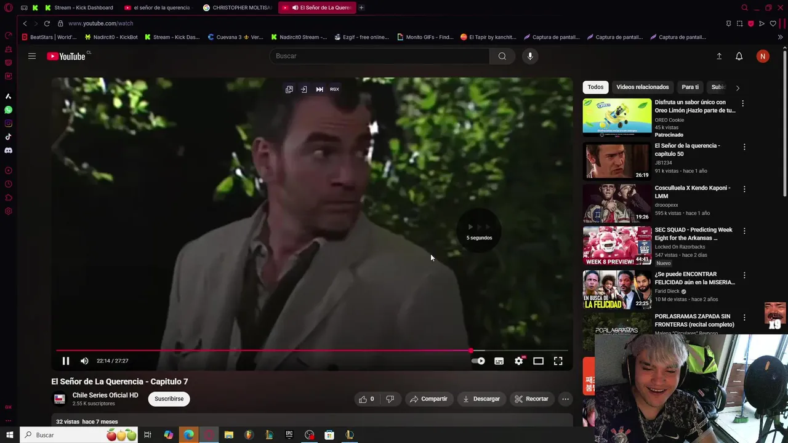Dislike the video with thumbs down
Screen dimensions: 788x443
390,399
